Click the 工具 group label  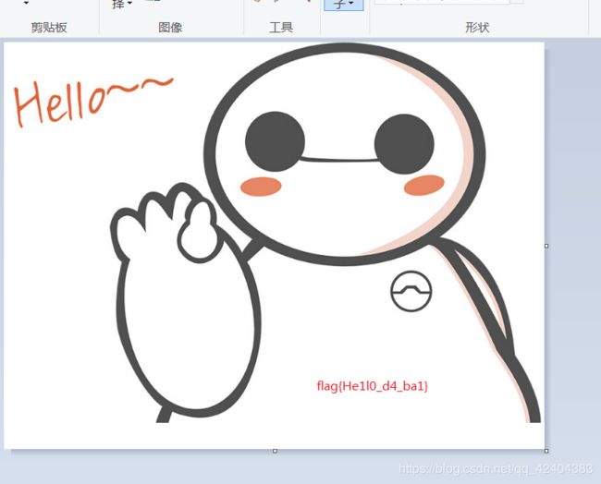281,28
